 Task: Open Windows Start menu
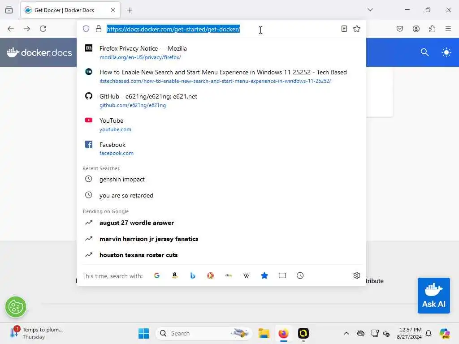[143, 333]
